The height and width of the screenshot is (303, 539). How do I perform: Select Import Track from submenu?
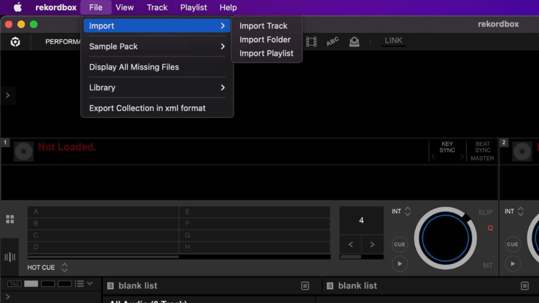263,26
